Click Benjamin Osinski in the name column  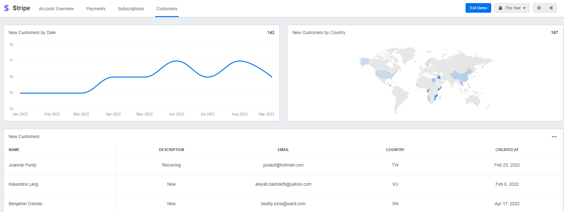(25, 204)
